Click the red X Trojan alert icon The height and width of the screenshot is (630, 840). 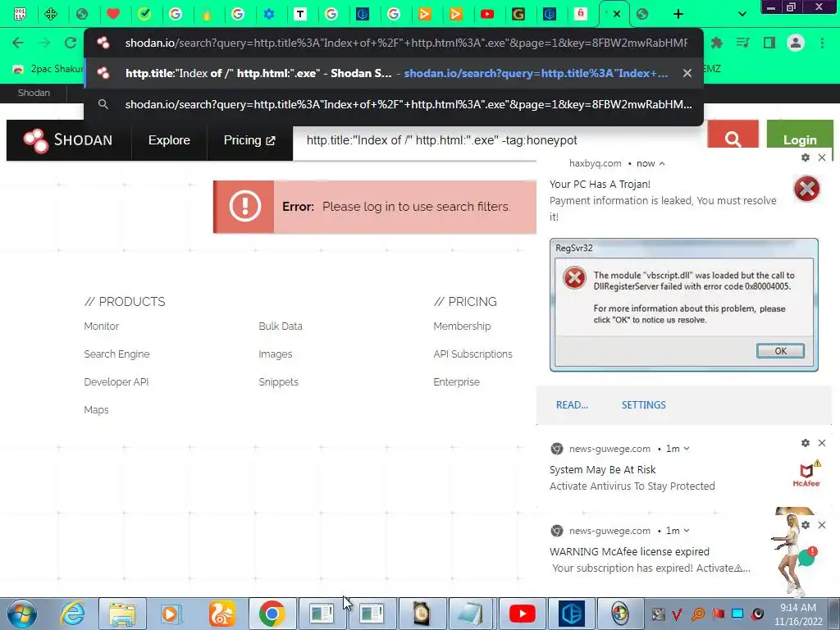[807, 189]
